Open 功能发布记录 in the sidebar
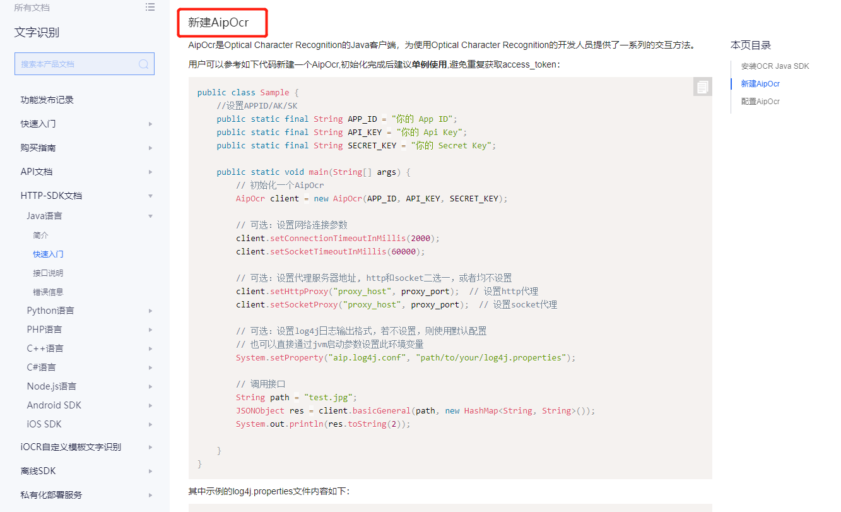841x512 pixels. (47, 100)
